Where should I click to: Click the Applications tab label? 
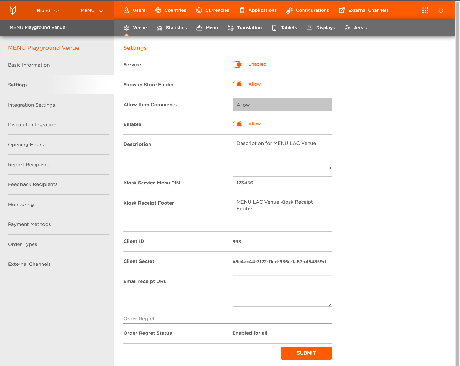pyautogui.click(x=263, y=10)
